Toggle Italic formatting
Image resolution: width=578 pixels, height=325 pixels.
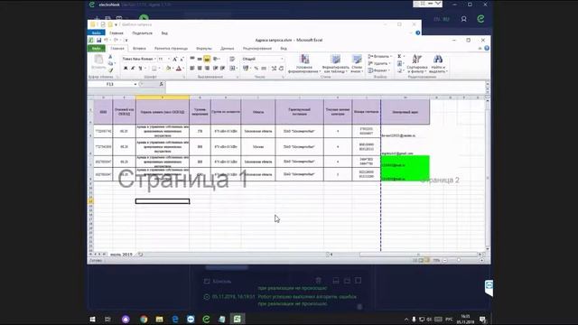pyautogui.click(x=133, y=69)
